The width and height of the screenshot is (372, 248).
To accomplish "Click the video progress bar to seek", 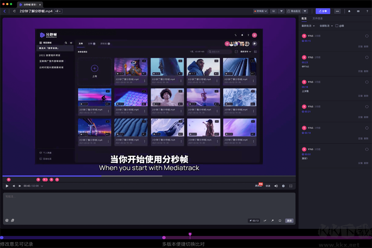I will point(149,176).
